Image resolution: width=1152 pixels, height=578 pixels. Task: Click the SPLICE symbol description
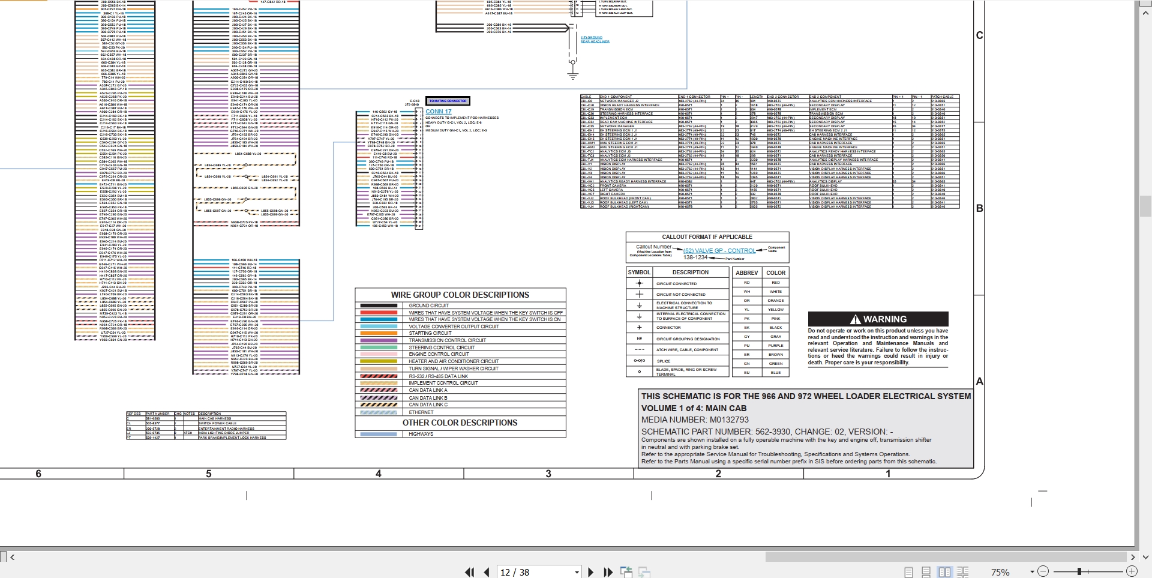pyautogui.click(x=663, y=361)
